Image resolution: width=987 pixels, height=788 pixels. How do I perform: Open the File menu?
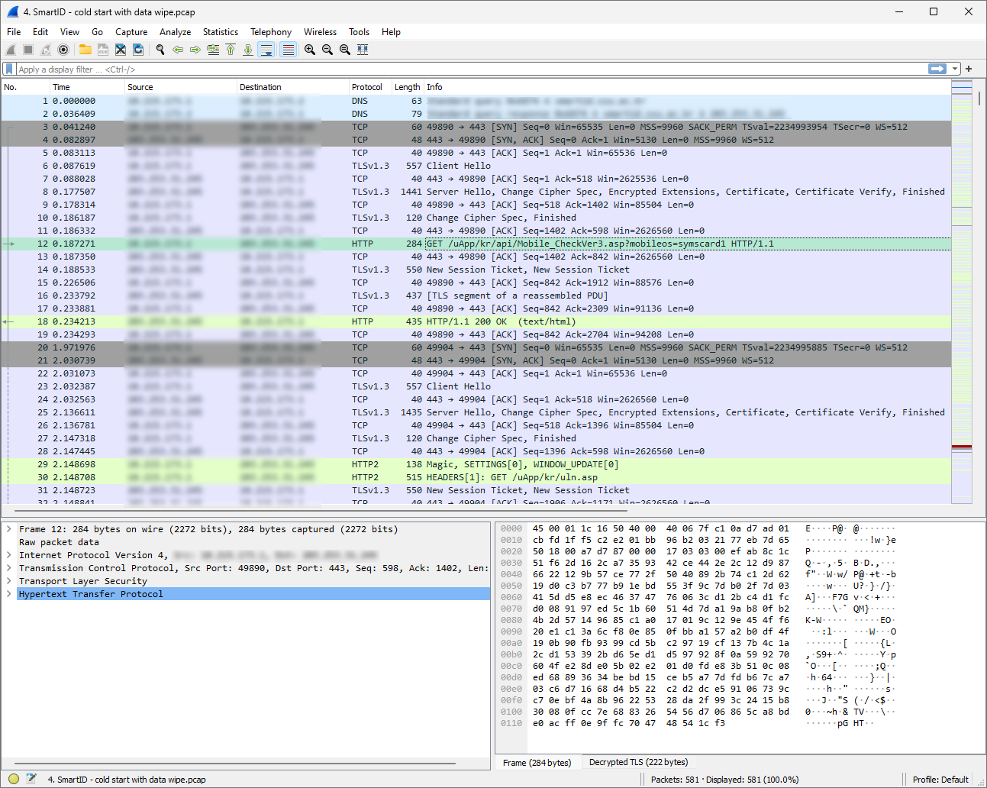pos(14,32)
